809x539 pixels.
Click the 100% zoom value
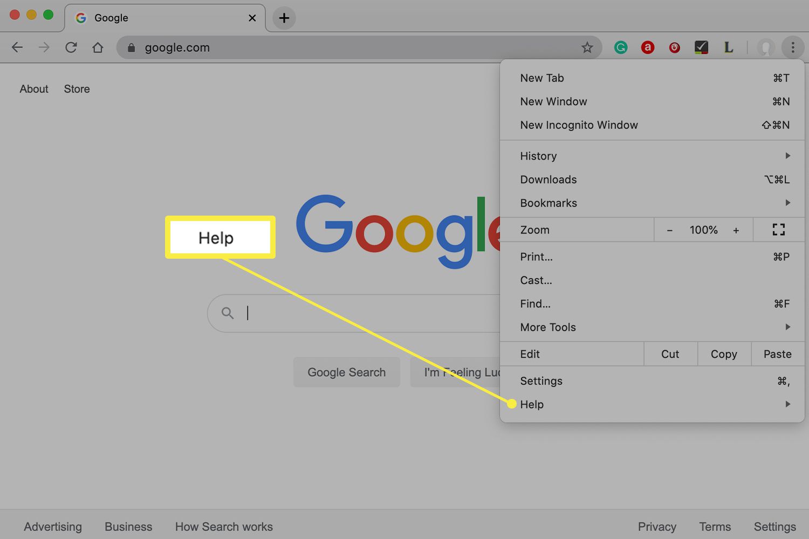(703, 230)
